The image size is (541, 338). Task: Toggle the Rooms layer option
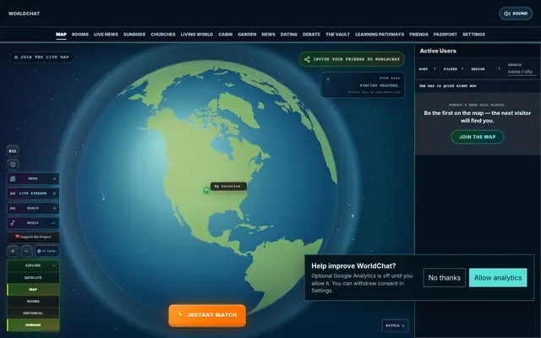point(33,302)
